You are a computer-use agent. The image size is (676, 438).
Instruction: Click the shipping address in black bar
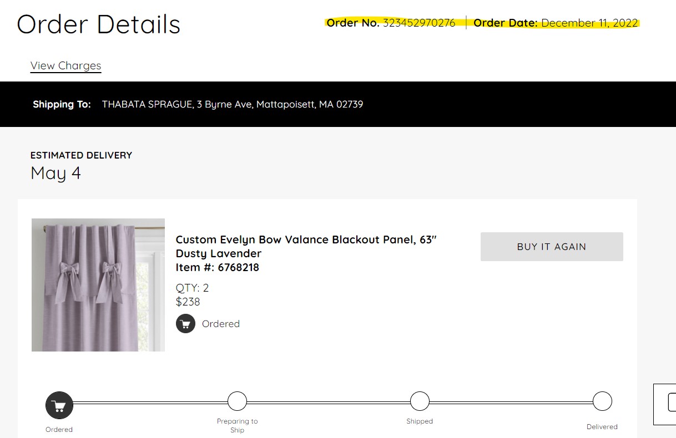tap(233, 104)
